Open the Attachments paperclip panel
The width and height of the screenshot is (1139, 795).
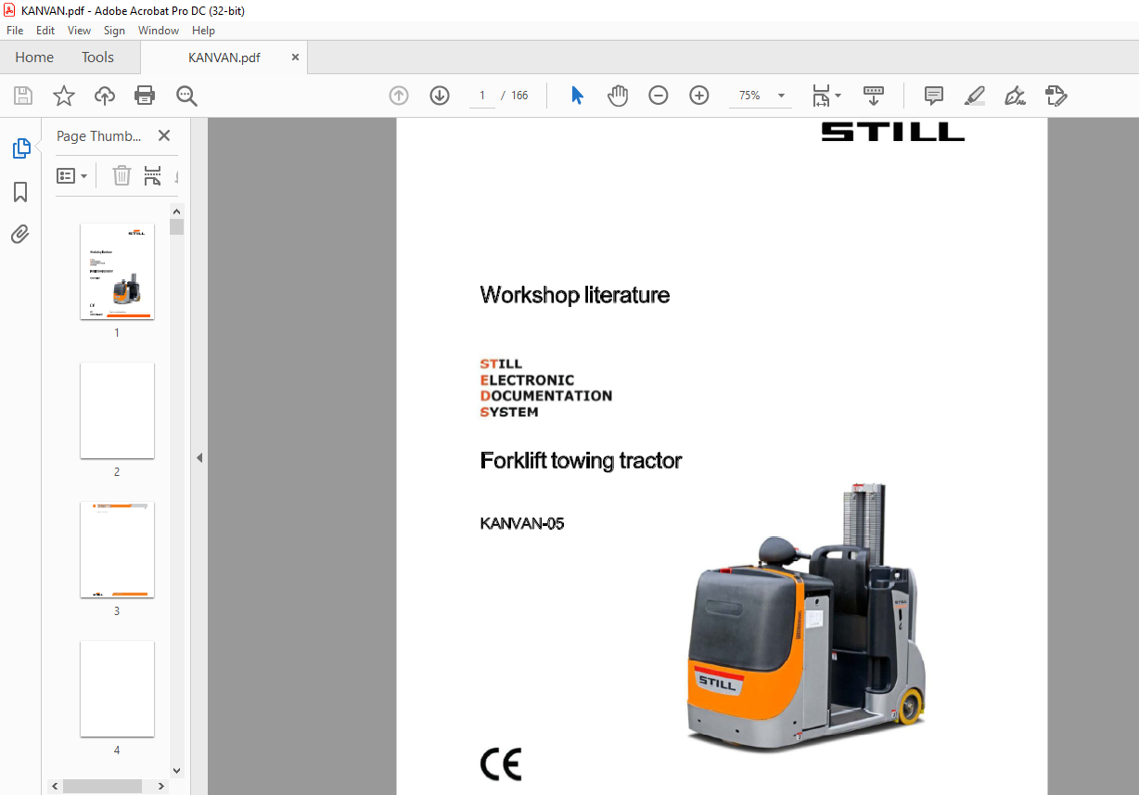[x=20, y=234]
